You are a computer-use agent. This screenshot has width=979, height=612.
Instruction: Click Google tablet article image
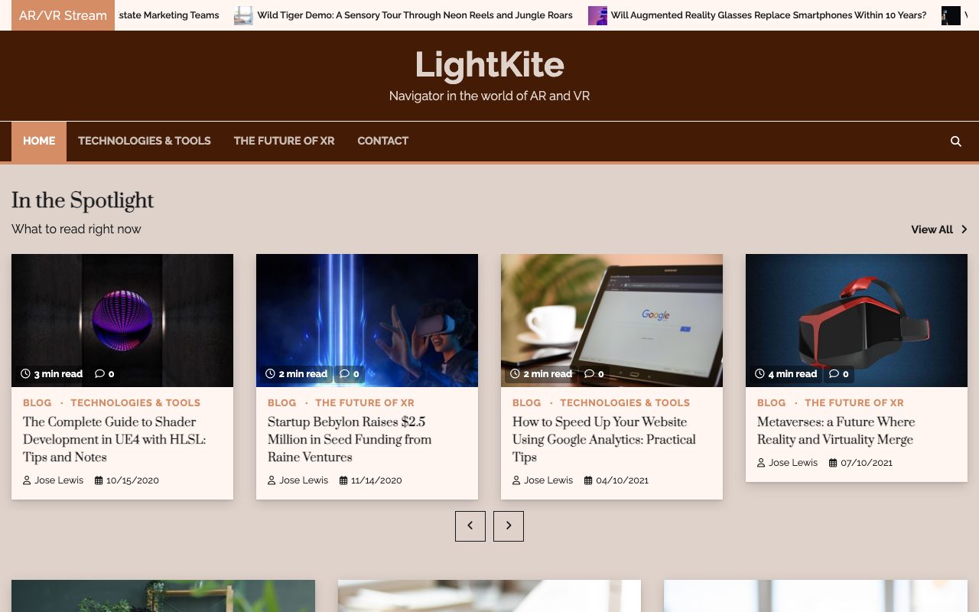pos(612,321)
